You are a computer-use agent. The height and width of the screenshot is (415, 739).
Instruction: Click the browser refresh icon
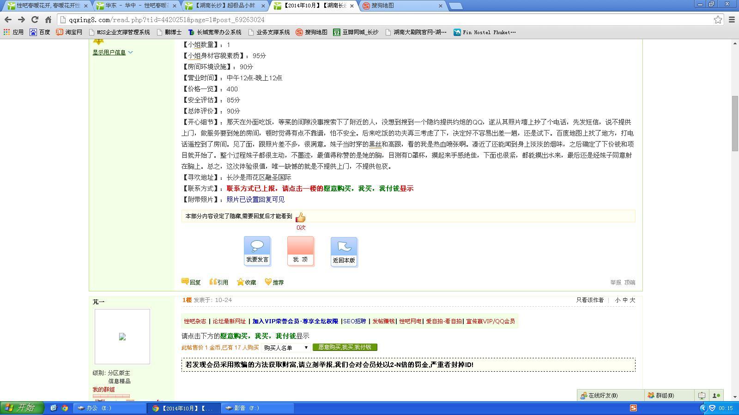point(35,20)
